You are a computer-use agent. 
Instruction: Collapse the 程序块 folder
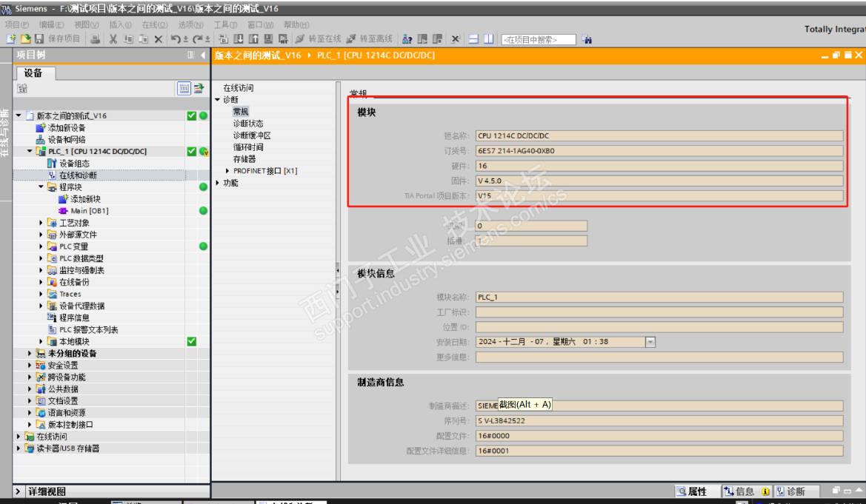41,187
